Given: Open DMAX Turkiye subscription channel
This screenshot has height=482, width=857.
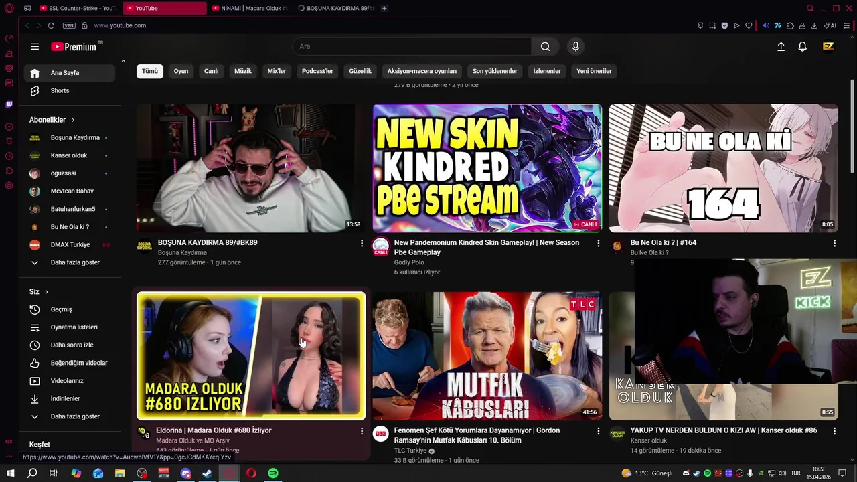Looking at the screenshot, I should [70, 244].
